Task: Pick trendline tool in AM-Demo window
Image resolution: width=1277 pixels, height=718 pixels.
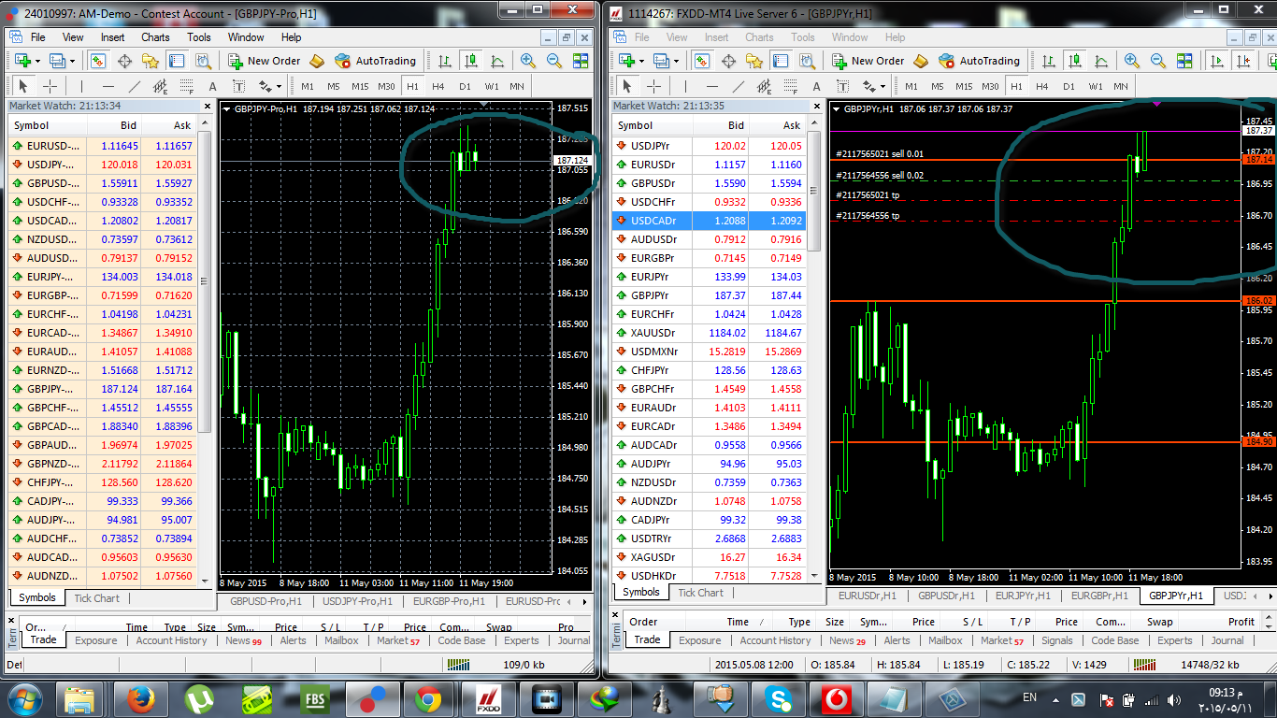Action: click(x=134, y=86)
